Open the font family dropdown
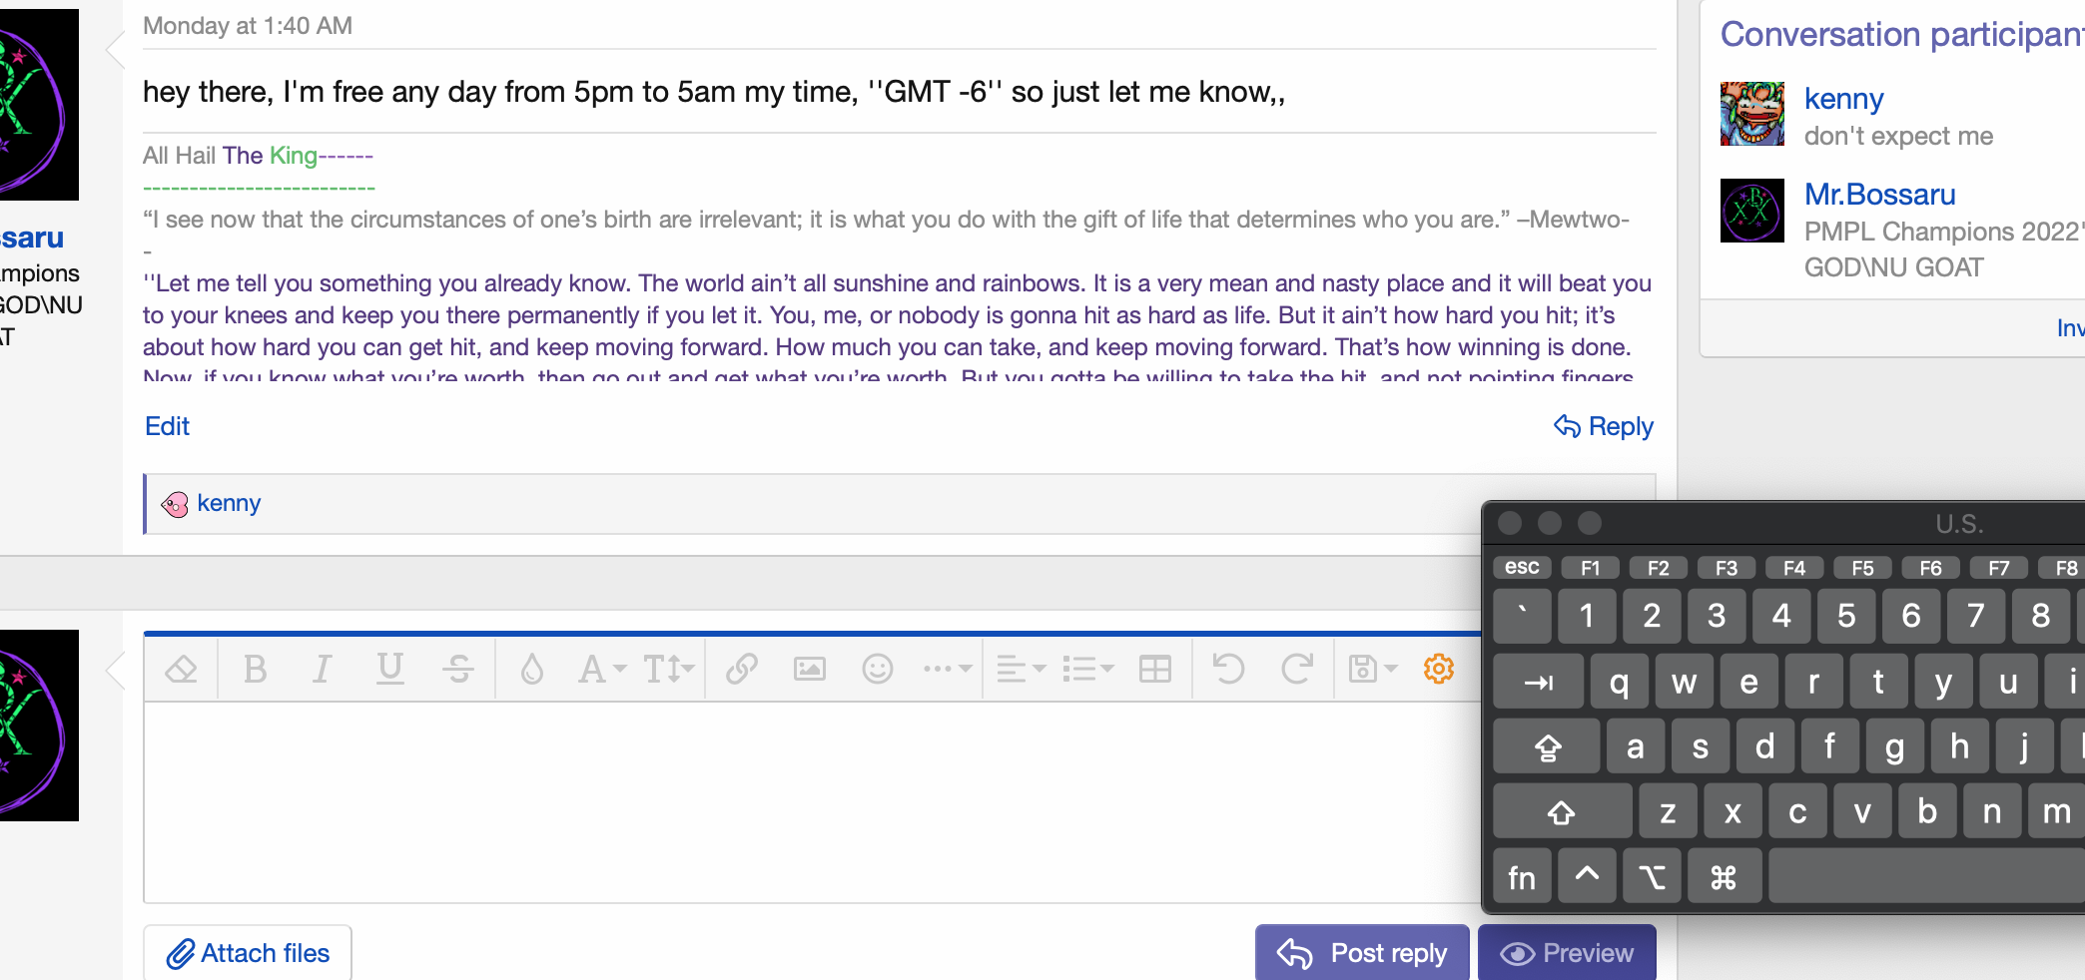 [x=601, y=669]
